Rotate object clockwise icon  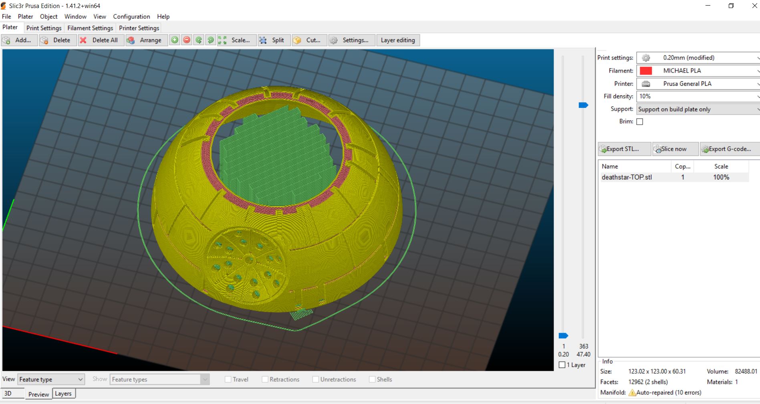pyautogui.click(x=211, y=40)
